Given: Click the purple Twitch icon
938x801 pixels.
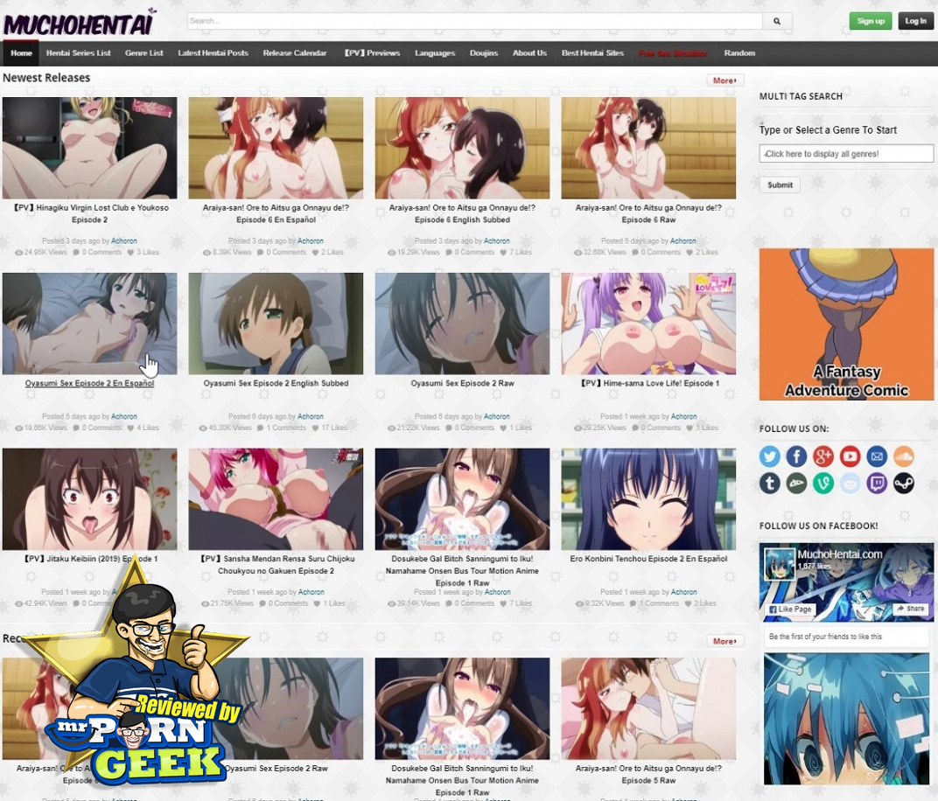Looking at the screenshot, I should (x=877, y=483).
